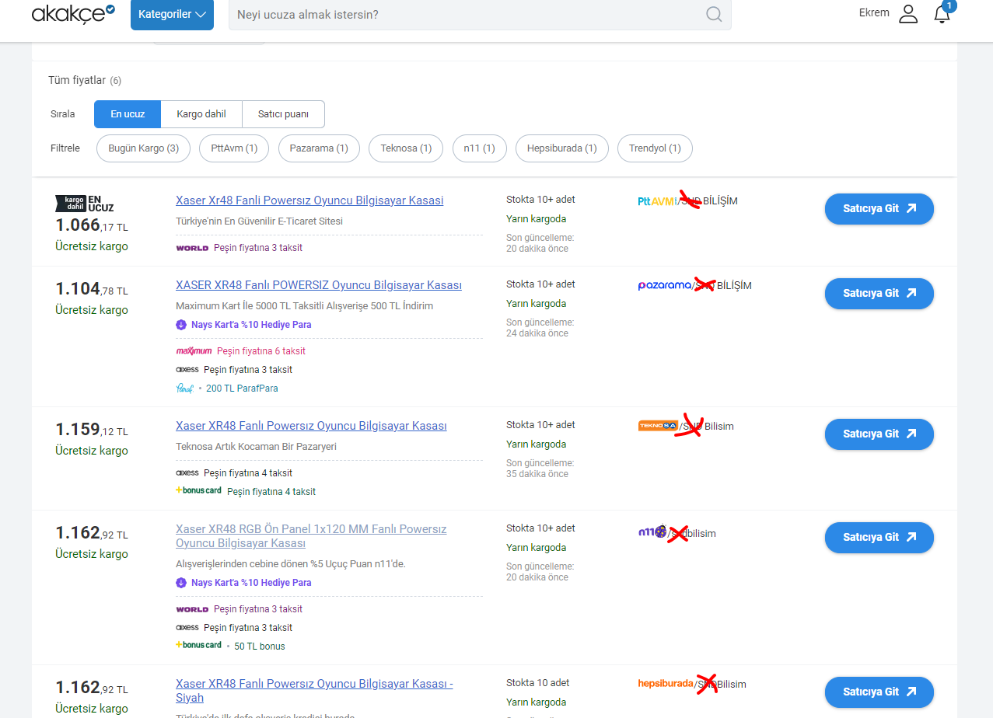The width and height of the screenshot is (993, 718).
Task: Click 'Nays Kart'a %10 Hediye Para' in Pazarama row
Action: click(251, 325)
